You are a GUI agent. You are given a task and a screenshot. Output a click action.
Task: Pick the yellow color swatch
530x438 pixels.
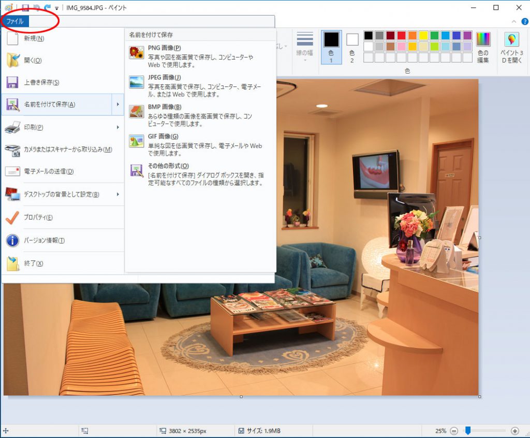(x=423, y=35)
